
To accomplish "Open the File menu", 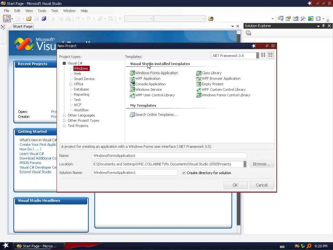I will tap(7, 11).
